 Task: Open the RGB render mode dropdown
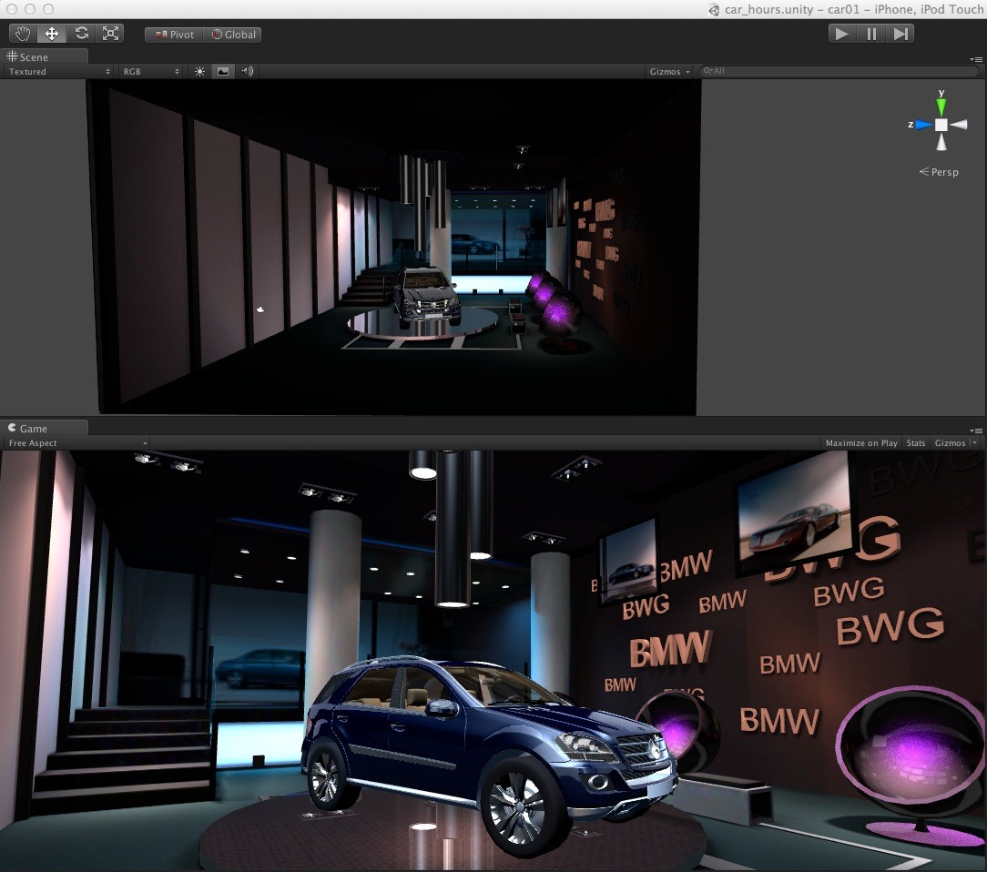click(x=151, y=72)
